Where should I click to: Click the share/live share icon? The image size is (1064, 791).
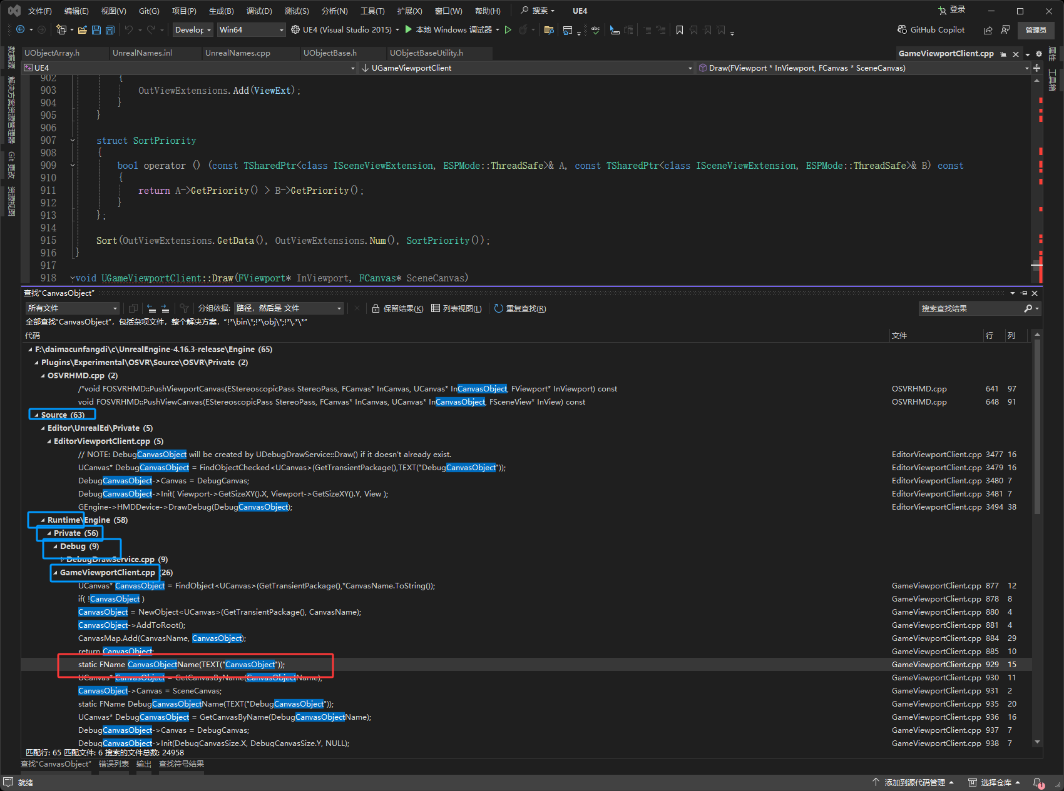click(x=988, y=29)
